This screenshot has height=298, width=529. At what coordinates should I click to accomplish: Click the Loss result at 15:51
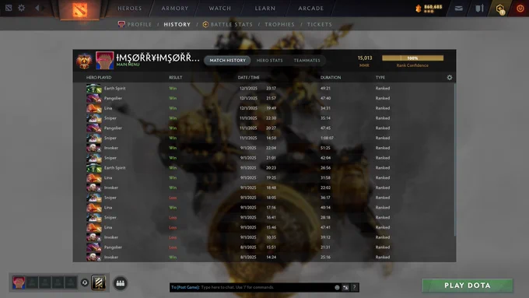173,247
